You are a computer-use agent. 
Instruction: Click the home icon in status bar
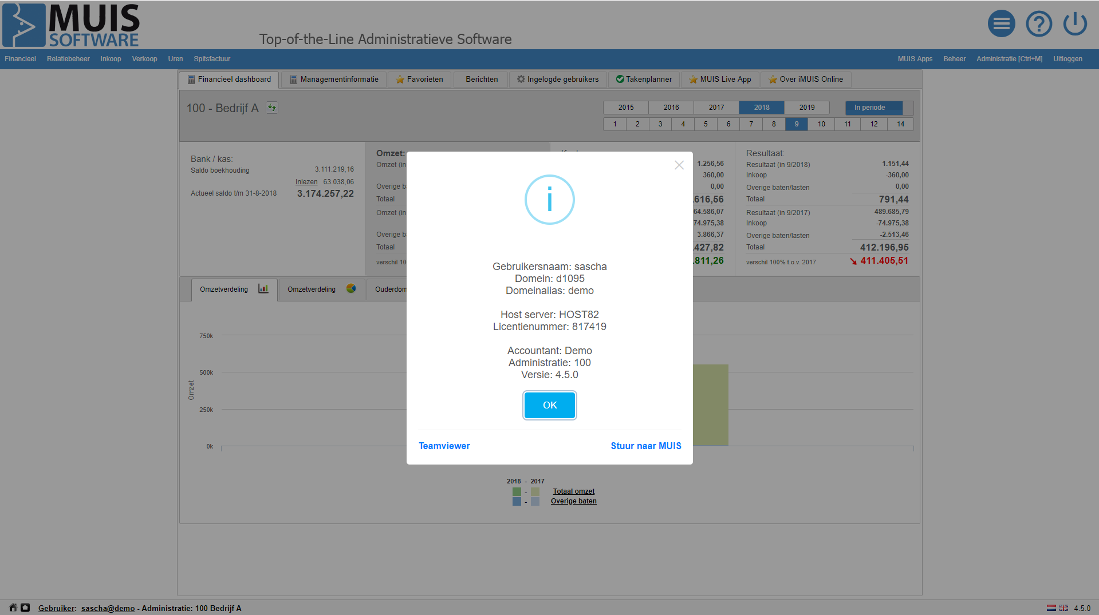pyautogui.click(x=13, y=608)
